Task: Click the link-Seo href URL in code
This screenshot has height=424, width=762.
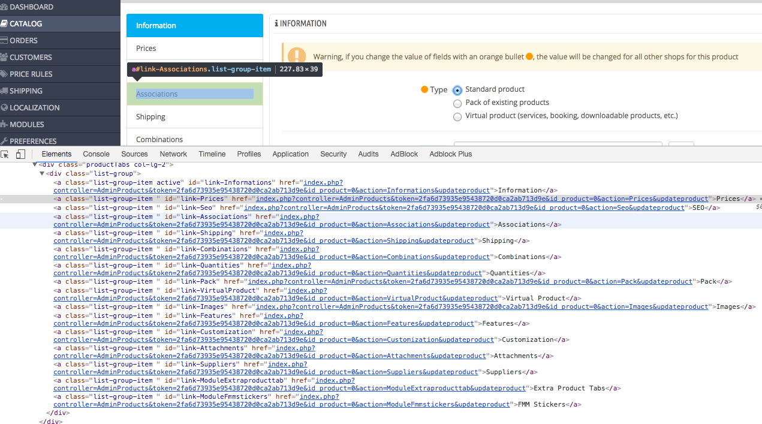Action: coord(465,208)
